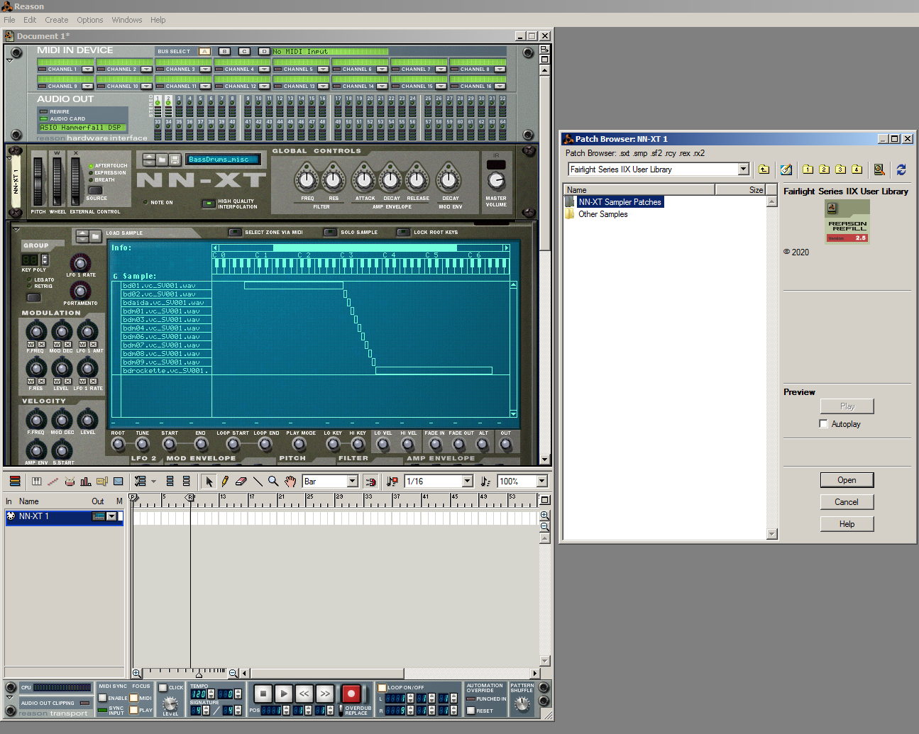Viewport: 919px width, 734px height.
Task: Open the 1/16 quantize value dropdown
Action: (x=467, y=482)
